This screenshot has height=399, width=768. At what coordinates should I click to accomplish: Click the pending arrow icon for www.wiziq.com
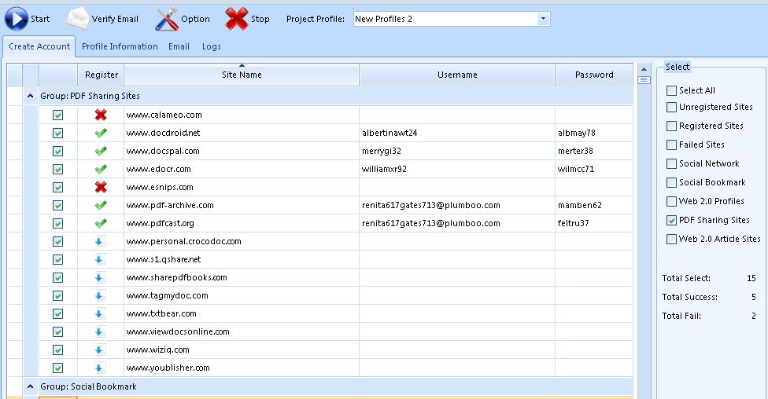[100, 350]
